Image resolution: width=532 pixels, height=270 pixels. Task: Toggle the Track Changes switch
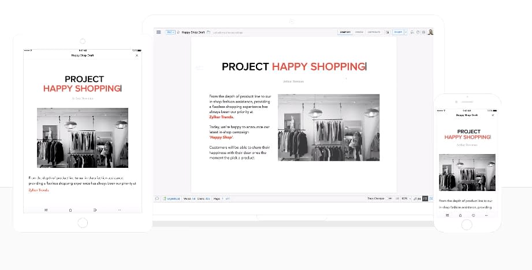coord(389,199)
